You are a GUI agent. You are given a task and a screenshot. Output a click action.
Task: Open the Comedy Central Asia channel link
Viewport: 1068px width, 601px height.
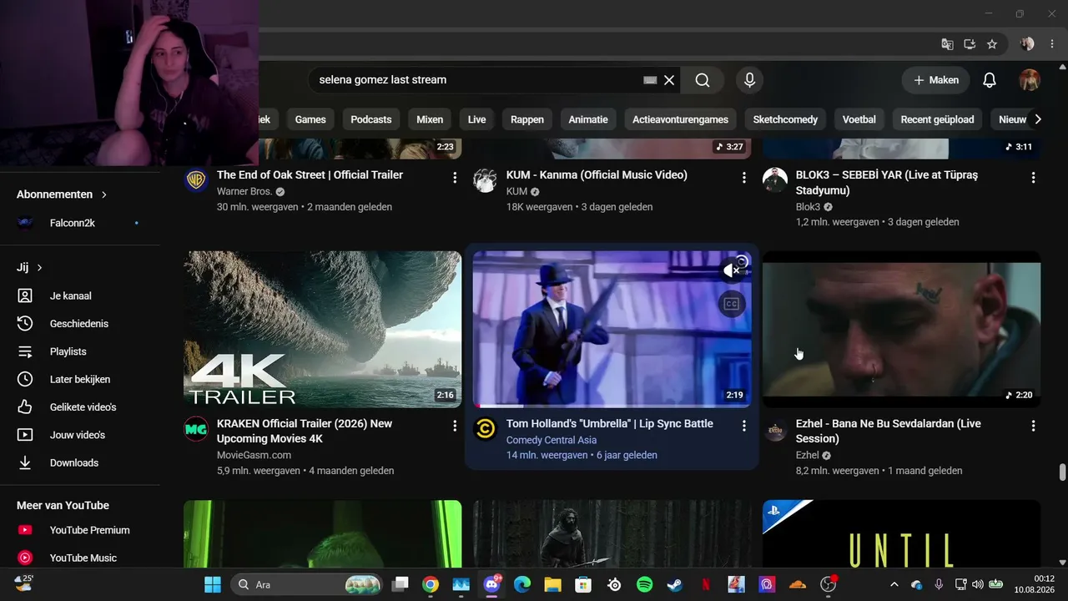click(552, 440)
